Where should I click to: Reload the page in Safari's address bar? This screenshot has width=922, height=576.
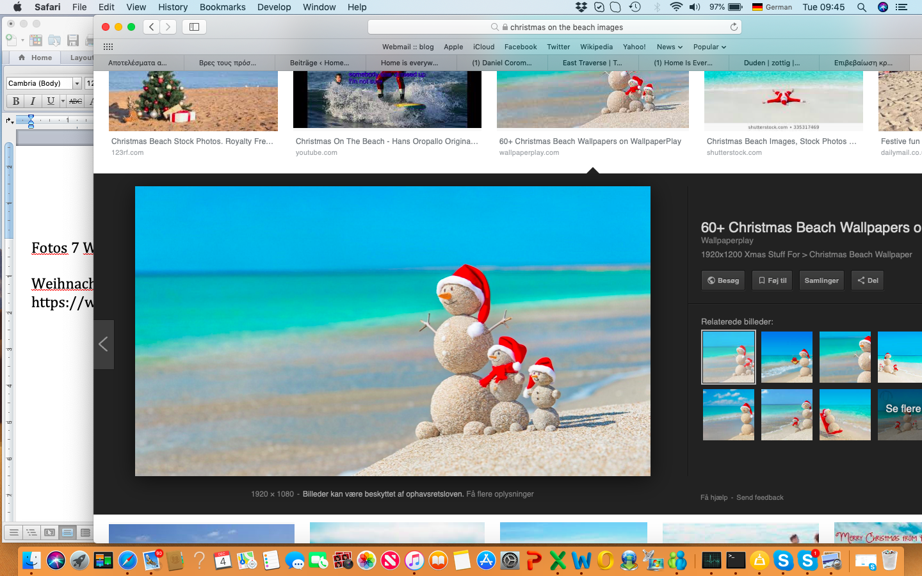734,27
